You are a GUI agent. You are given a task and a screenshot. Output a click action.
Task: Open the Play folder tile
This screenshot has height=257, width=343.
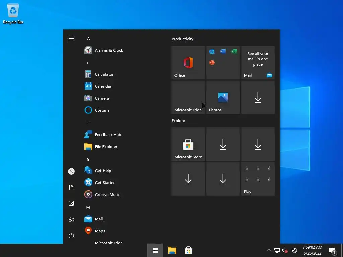(258, 179)
